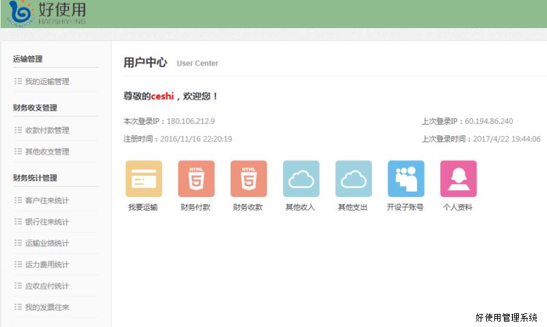Open the 开设子账号 people icon
Viewport: 547px width, 327px height.
[x=405, y=179]
